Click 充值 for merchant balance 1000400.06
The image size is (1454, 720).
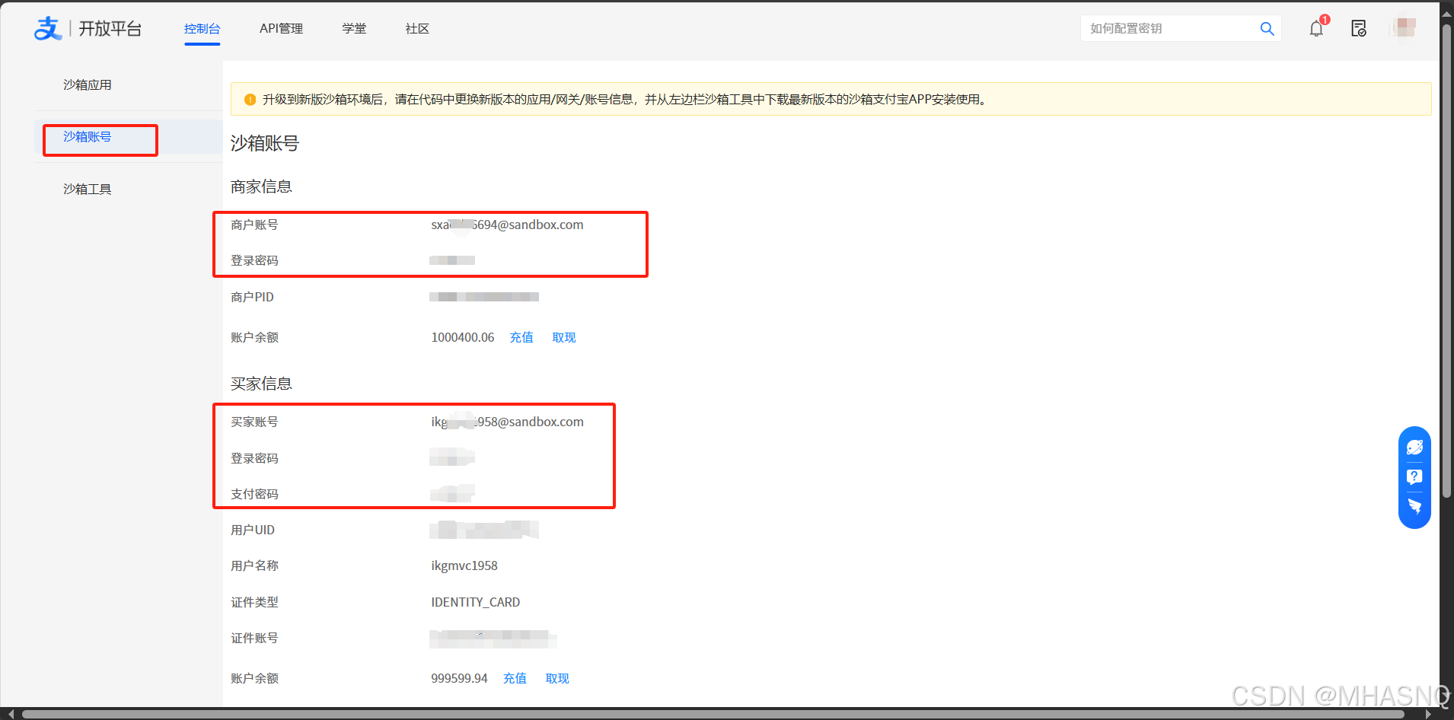click(x=521, y=337)
